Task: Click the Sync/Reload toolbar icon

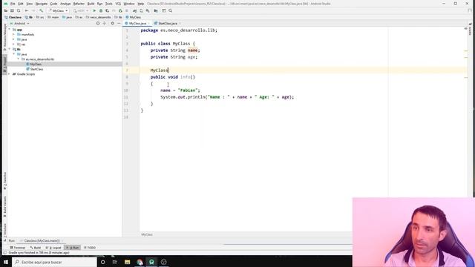Action: click(19, 10)
